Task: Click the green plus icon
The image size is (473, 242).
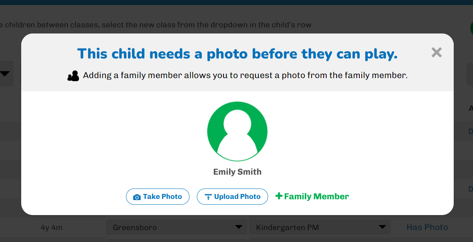Action: coord(279,196)
